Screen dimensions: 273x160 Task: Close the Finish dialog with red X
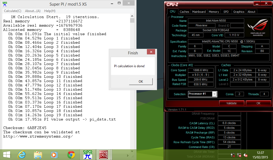[151, 52]
